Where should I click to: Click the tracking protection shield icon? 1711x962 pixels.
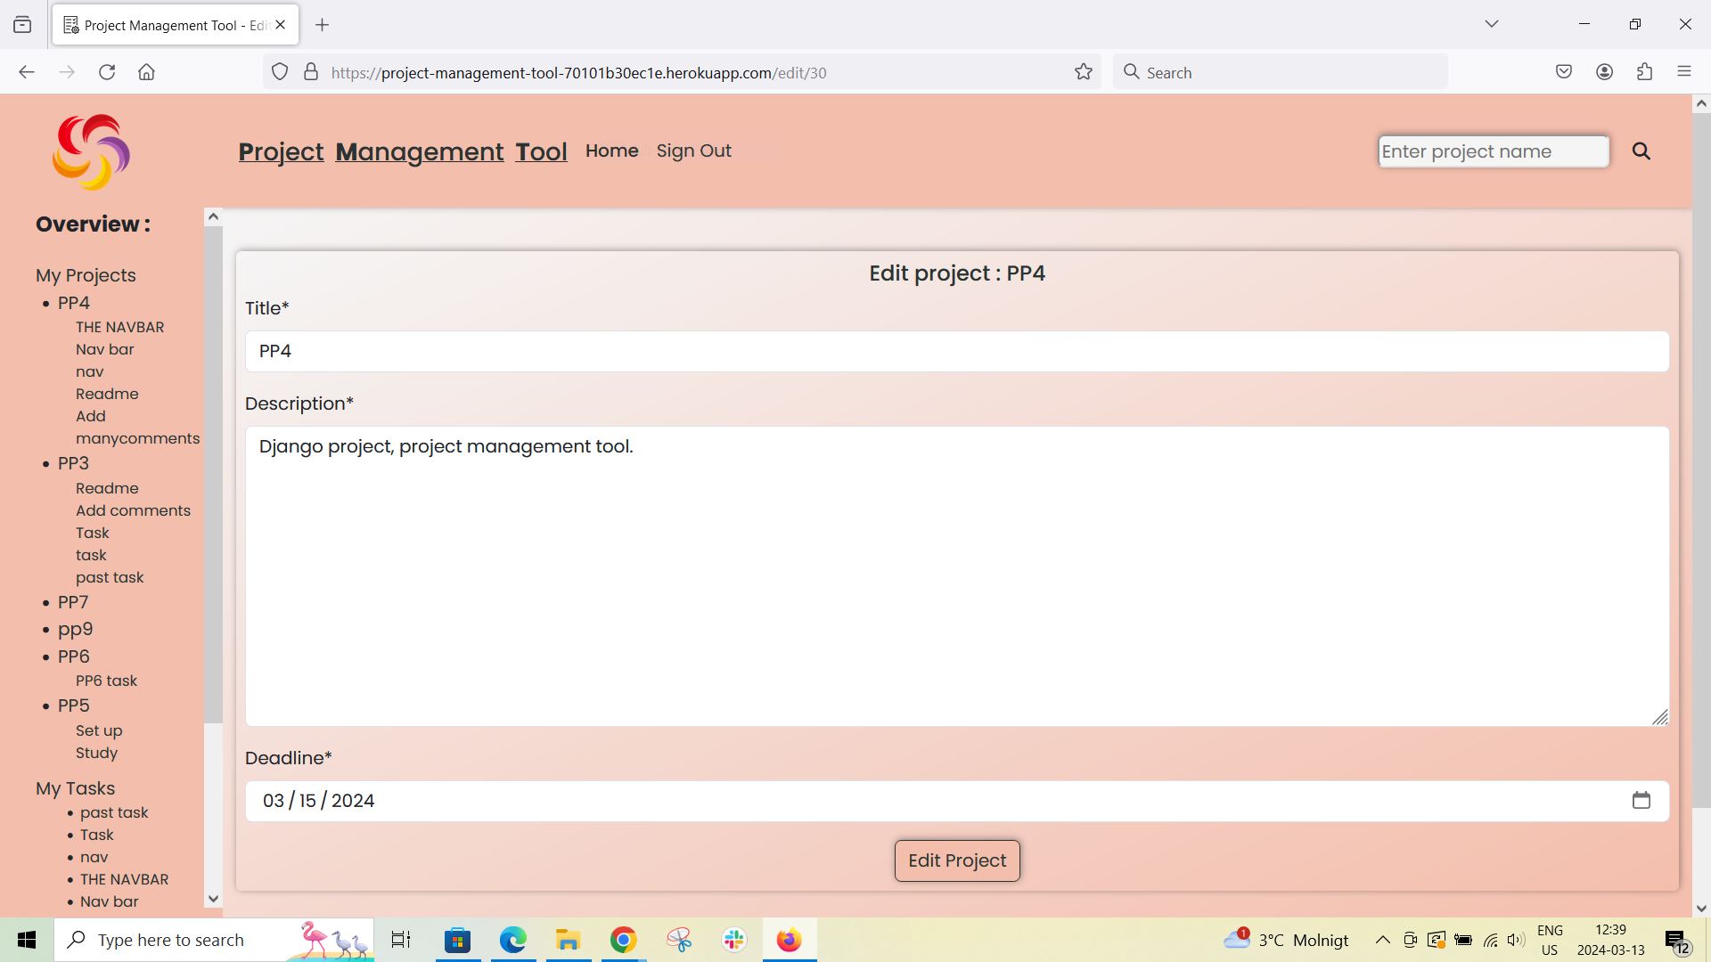(280, 71)
